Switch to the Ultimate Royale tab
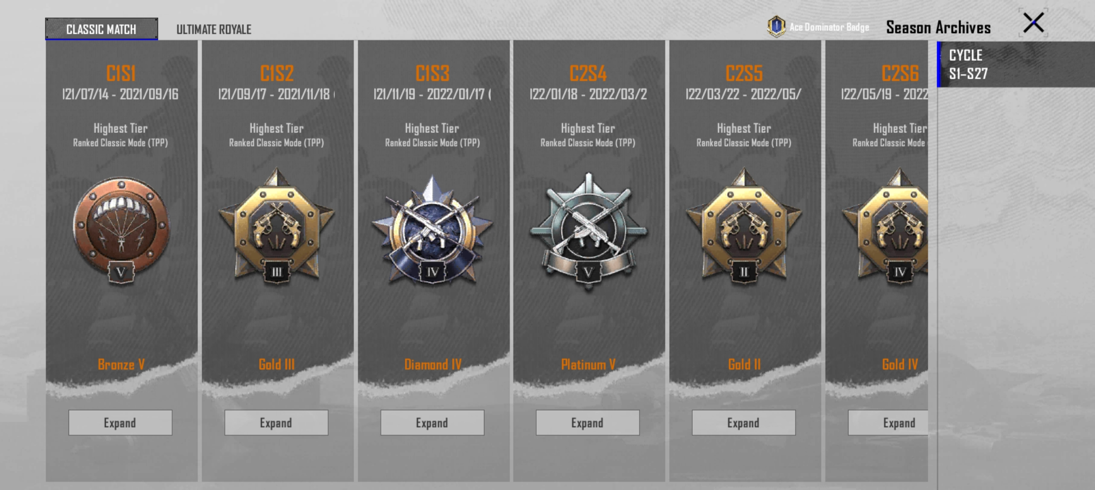This screenshot has height=490, width=1095. pyautogui.click(x=214, y=29)
